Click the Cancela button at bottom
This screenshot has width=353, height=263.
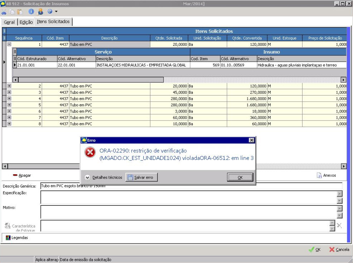[x=339, y=250]
